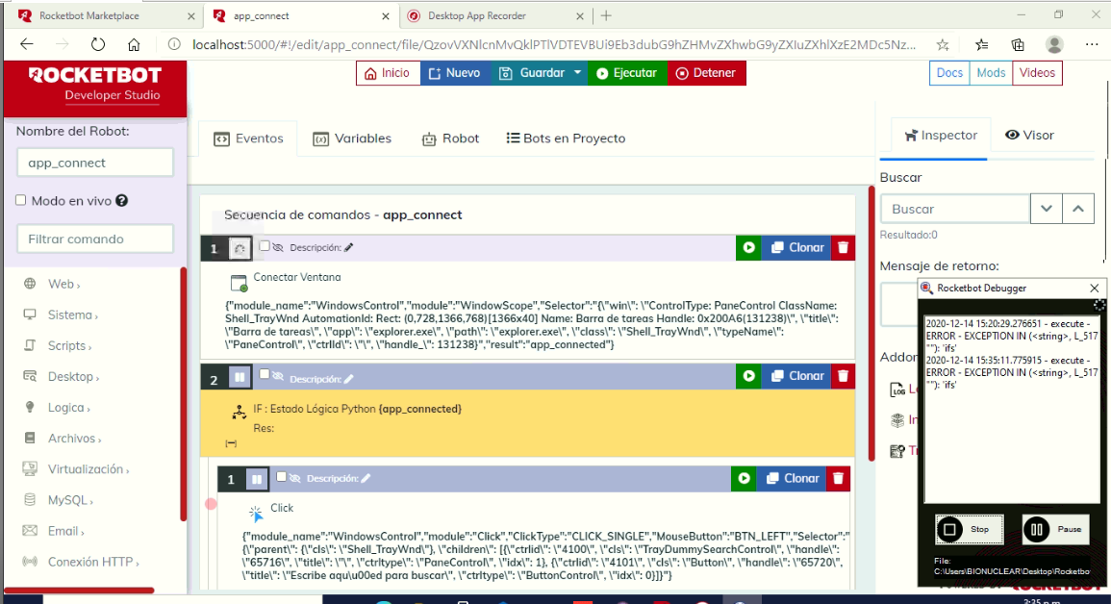Click the red breakpoint dot beside Click command
Image resolution: width=1111 pixels, height=604 pixels.
(211, 503)
